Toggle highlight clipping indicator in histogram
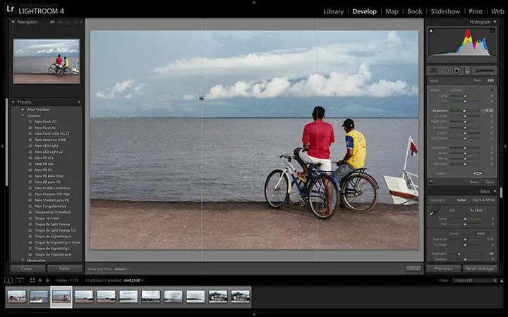 [492, 30]
